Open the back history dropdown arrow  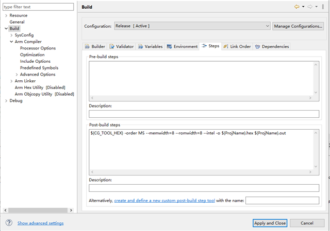303,7
